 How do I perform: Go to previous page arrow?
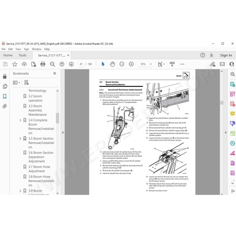coord(62,64)
